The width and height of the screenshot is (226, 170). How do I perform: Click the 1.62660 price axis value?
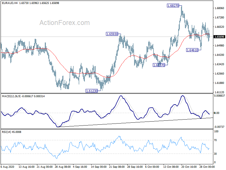(x=220, y=74)
